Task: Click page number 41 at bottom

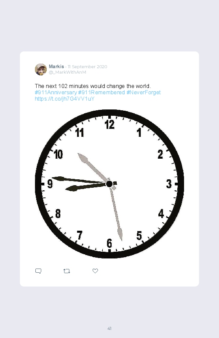Action: pyautogui.click(x=109, y=328)
